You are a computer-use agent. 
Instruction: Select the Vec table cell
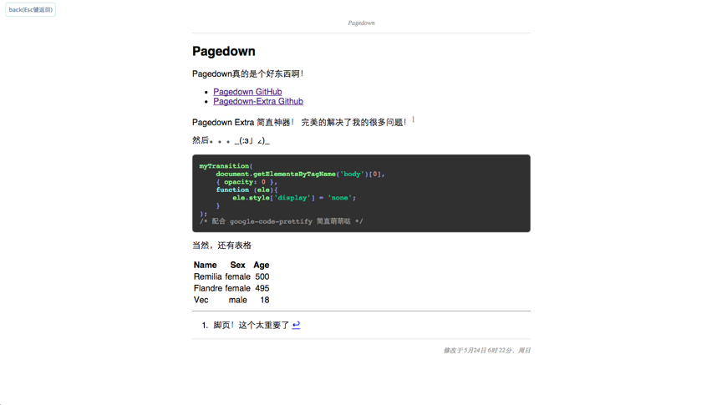coord(201,300)
